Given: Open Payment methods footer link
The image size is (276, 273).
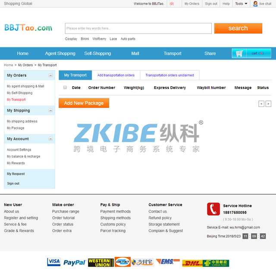Looking at the screenshot, I should pos(116,211).
